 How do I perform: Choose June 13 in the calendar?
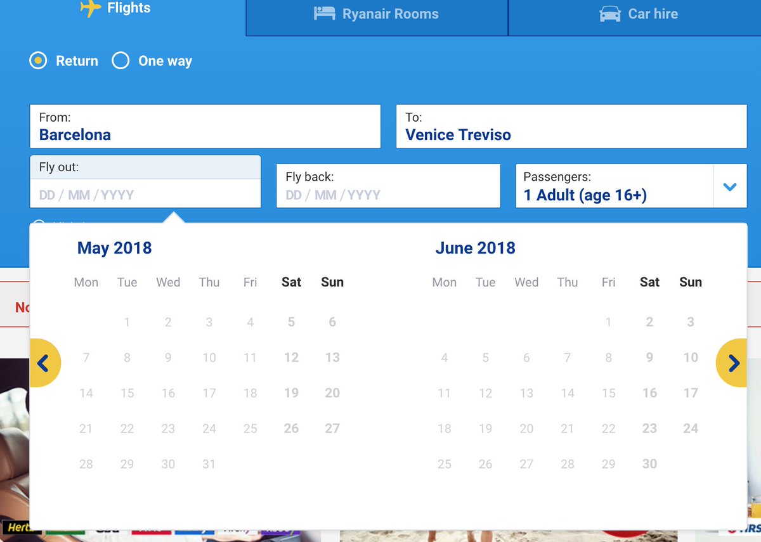(x=526, y=393)
